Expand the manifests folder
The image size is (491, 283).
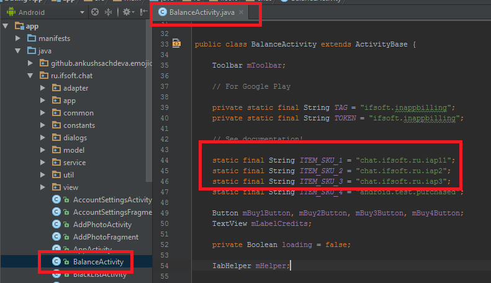19,38
